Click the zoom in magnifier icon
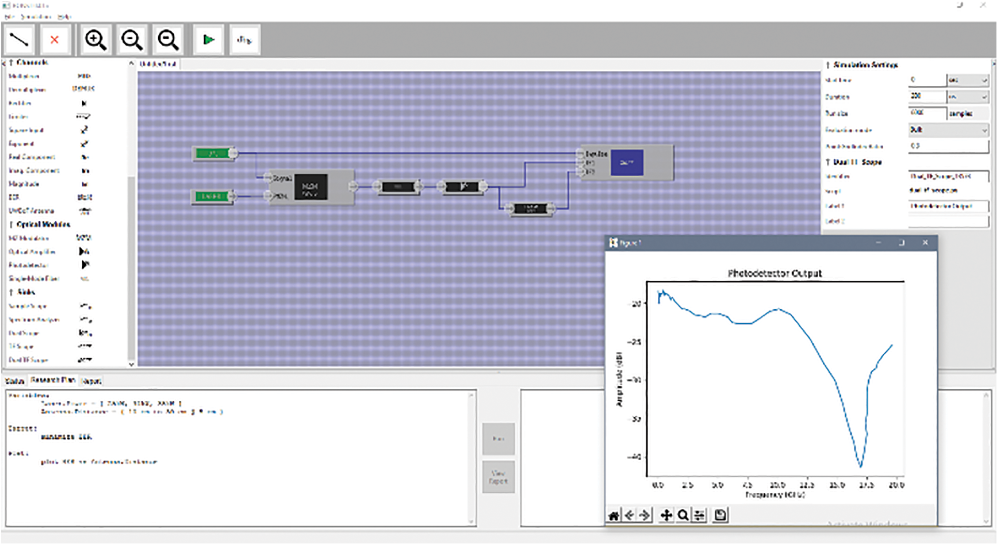Viewport: 998px width, 545px height. coord(96,39)
